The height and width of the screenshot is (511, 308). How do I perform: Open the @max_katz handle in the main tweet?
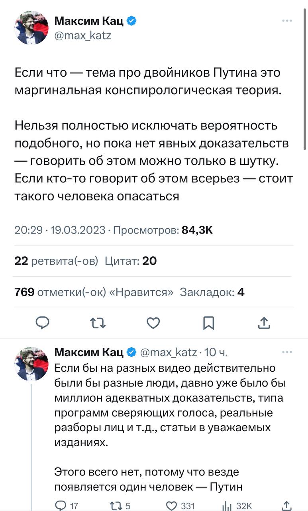pos(82,36)
